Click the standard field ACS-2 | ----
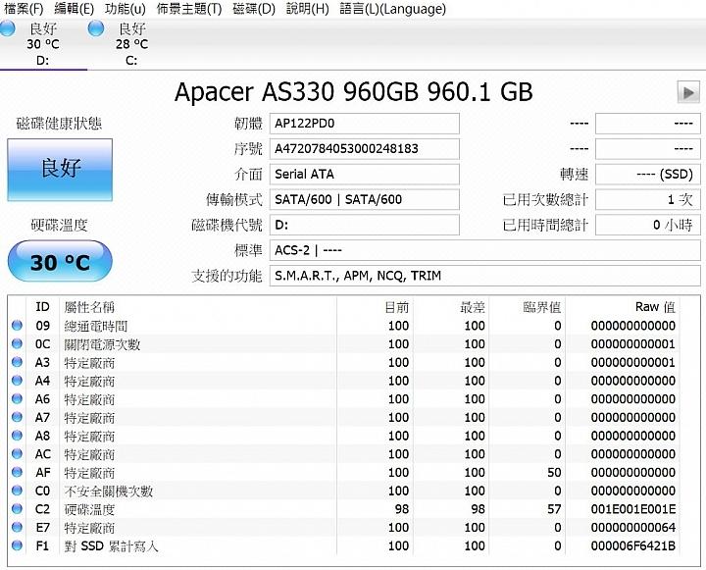706x570 pixels. [x=485, y=250]
